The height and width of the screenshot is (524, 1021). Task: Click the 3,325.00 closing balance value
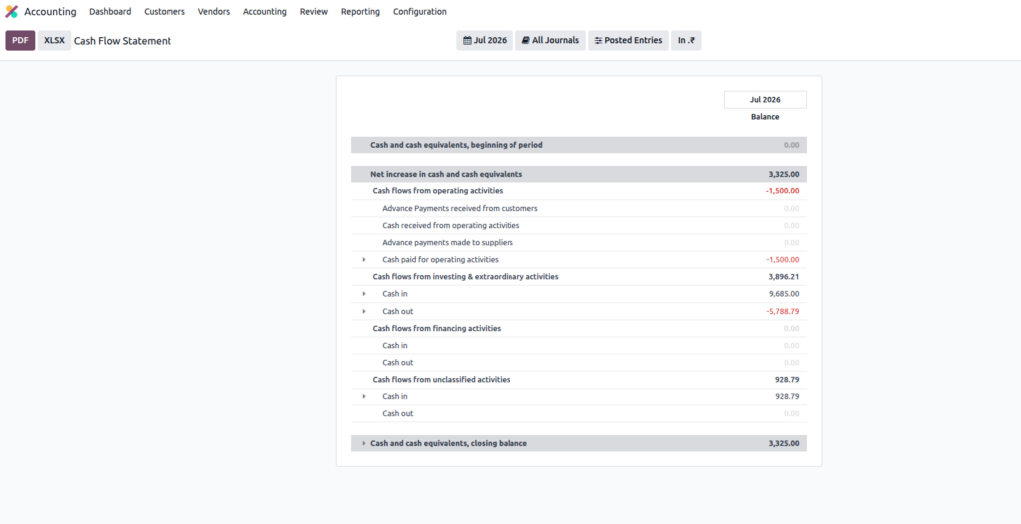pos(784,443)
